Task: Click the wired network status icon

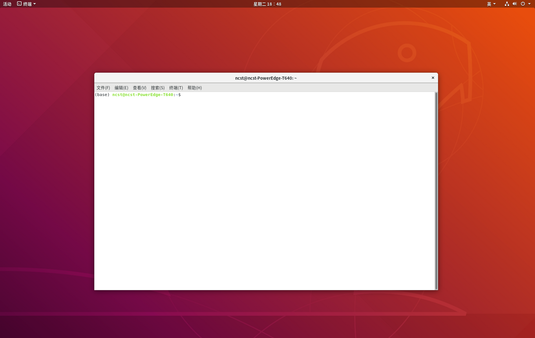Action: [507, 4]
